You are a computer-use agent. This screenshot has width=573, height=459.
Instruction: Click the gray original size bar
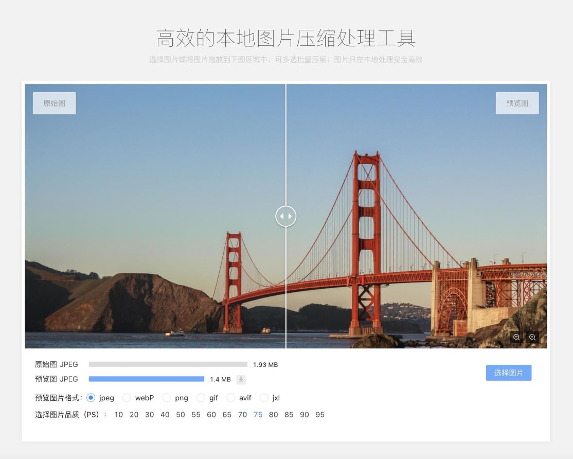[168, 364]
